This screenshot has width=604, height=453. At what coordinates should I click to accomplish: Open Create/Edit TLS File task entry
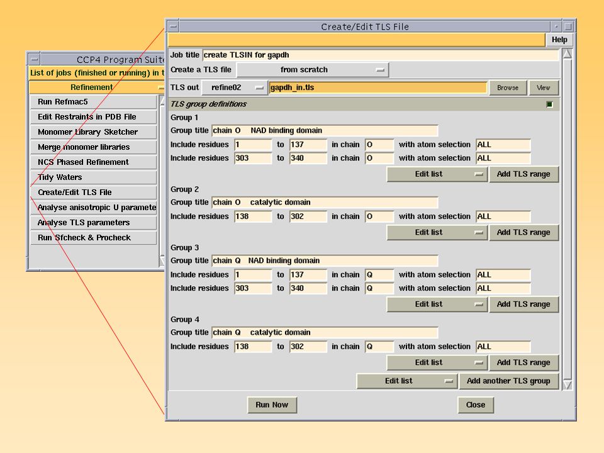click(x=94, y=193)
